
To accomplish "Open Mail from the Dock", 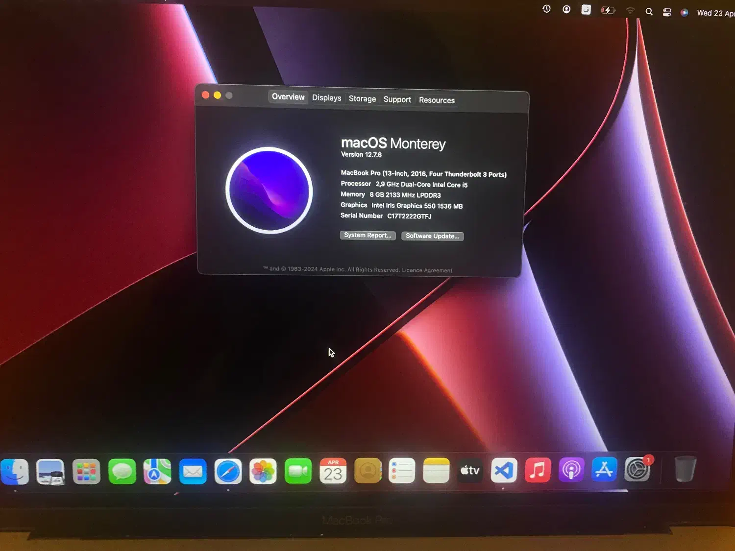I will click(x=193, y=472).
